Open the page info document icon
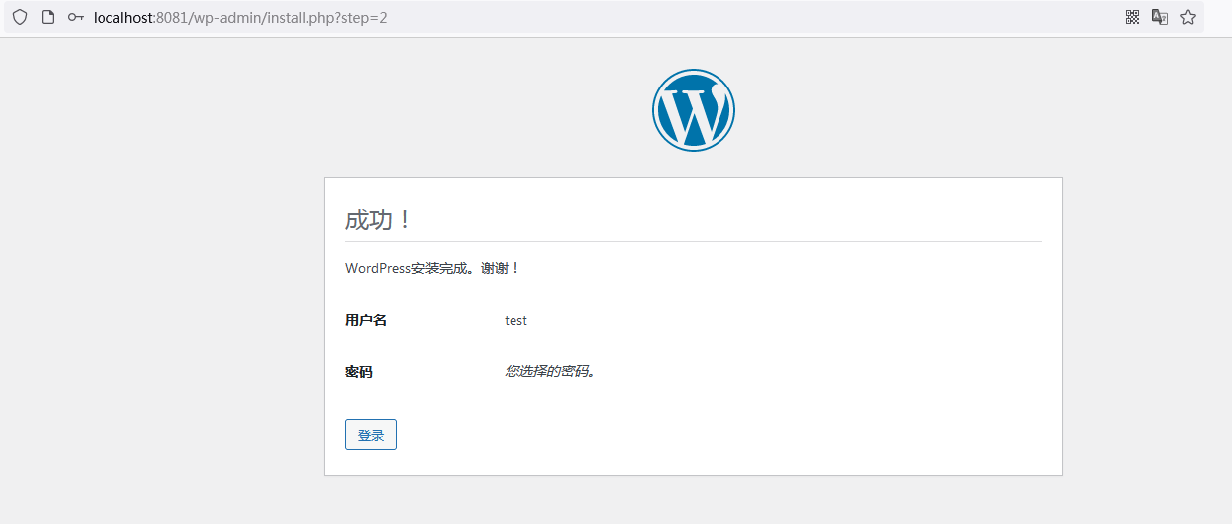Screen dimensions: 1232x524 click(47, 17)
